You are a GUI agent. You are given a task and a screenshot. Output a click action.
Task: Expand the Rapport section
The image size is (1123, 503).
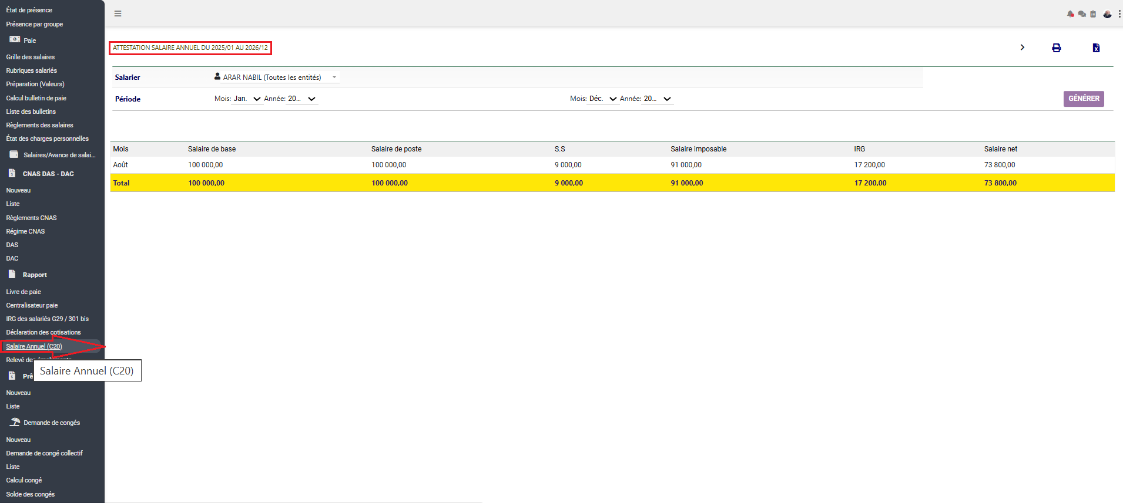[x=35, y=275]
